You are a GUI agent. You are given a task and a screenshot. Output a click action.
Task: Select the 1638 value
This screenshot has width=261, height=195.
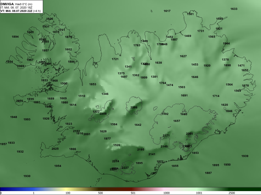[158, 63]
